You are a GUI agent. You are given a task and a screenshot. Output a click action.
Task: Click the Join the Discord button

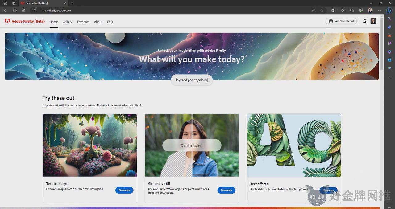click(341, 21)
